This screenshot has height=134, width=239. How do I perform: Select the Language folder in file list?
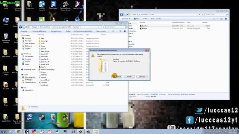pos(43,41)
